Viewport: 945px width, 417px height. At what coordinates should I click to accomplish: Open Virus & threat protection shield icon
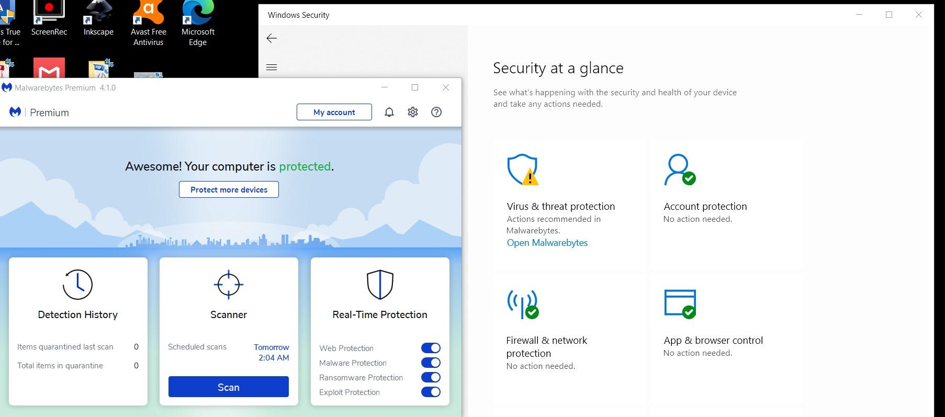pyautogui.click(x=523, y=170)
